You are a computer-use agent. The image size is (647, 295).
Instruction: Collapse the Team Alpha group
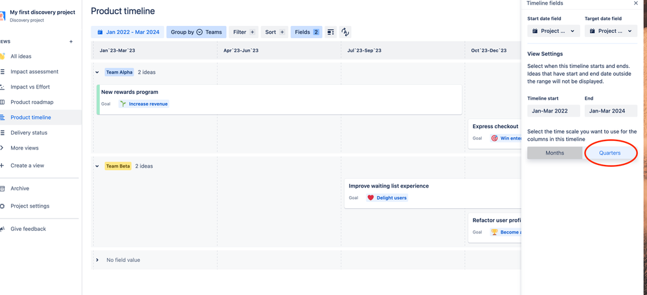click(97, 72)
